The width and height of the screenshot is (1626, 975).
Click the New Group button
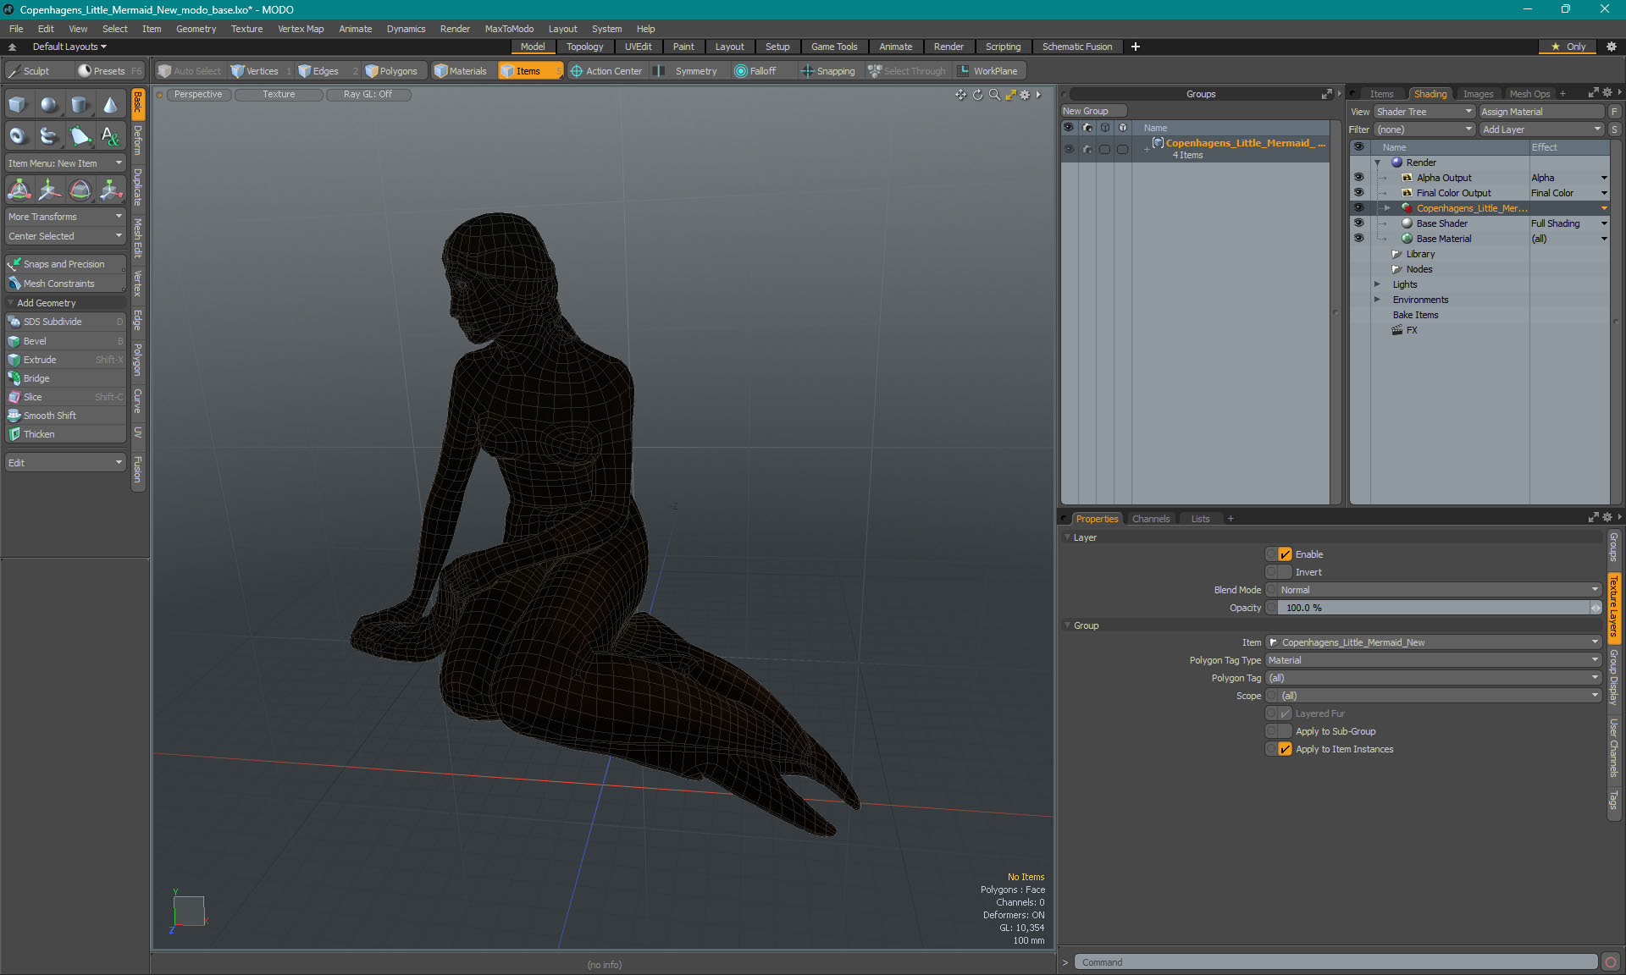point(1092,111)
